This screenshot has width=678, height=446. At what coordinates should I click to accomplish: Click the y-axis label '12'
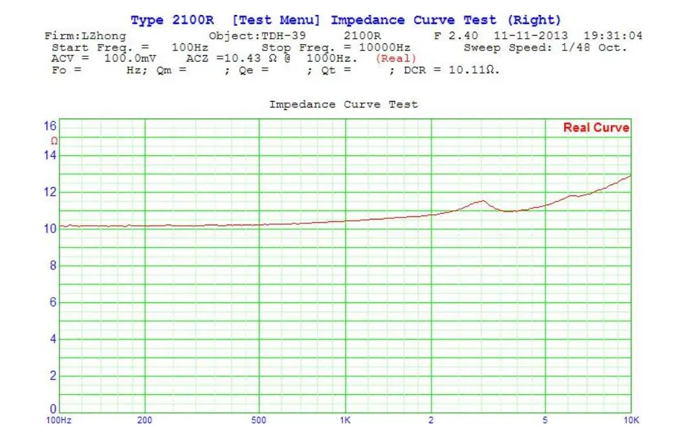coord(50,192)
